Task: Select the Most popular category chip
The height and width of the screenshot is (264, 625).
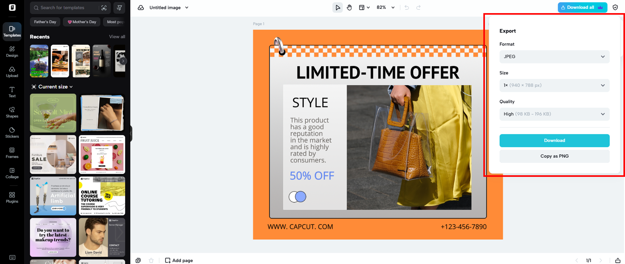Action: pyautogui.click(x=115, y=22)
